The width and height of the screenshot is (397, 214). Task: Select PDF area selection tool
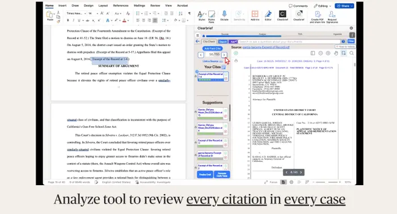[343, 53]
